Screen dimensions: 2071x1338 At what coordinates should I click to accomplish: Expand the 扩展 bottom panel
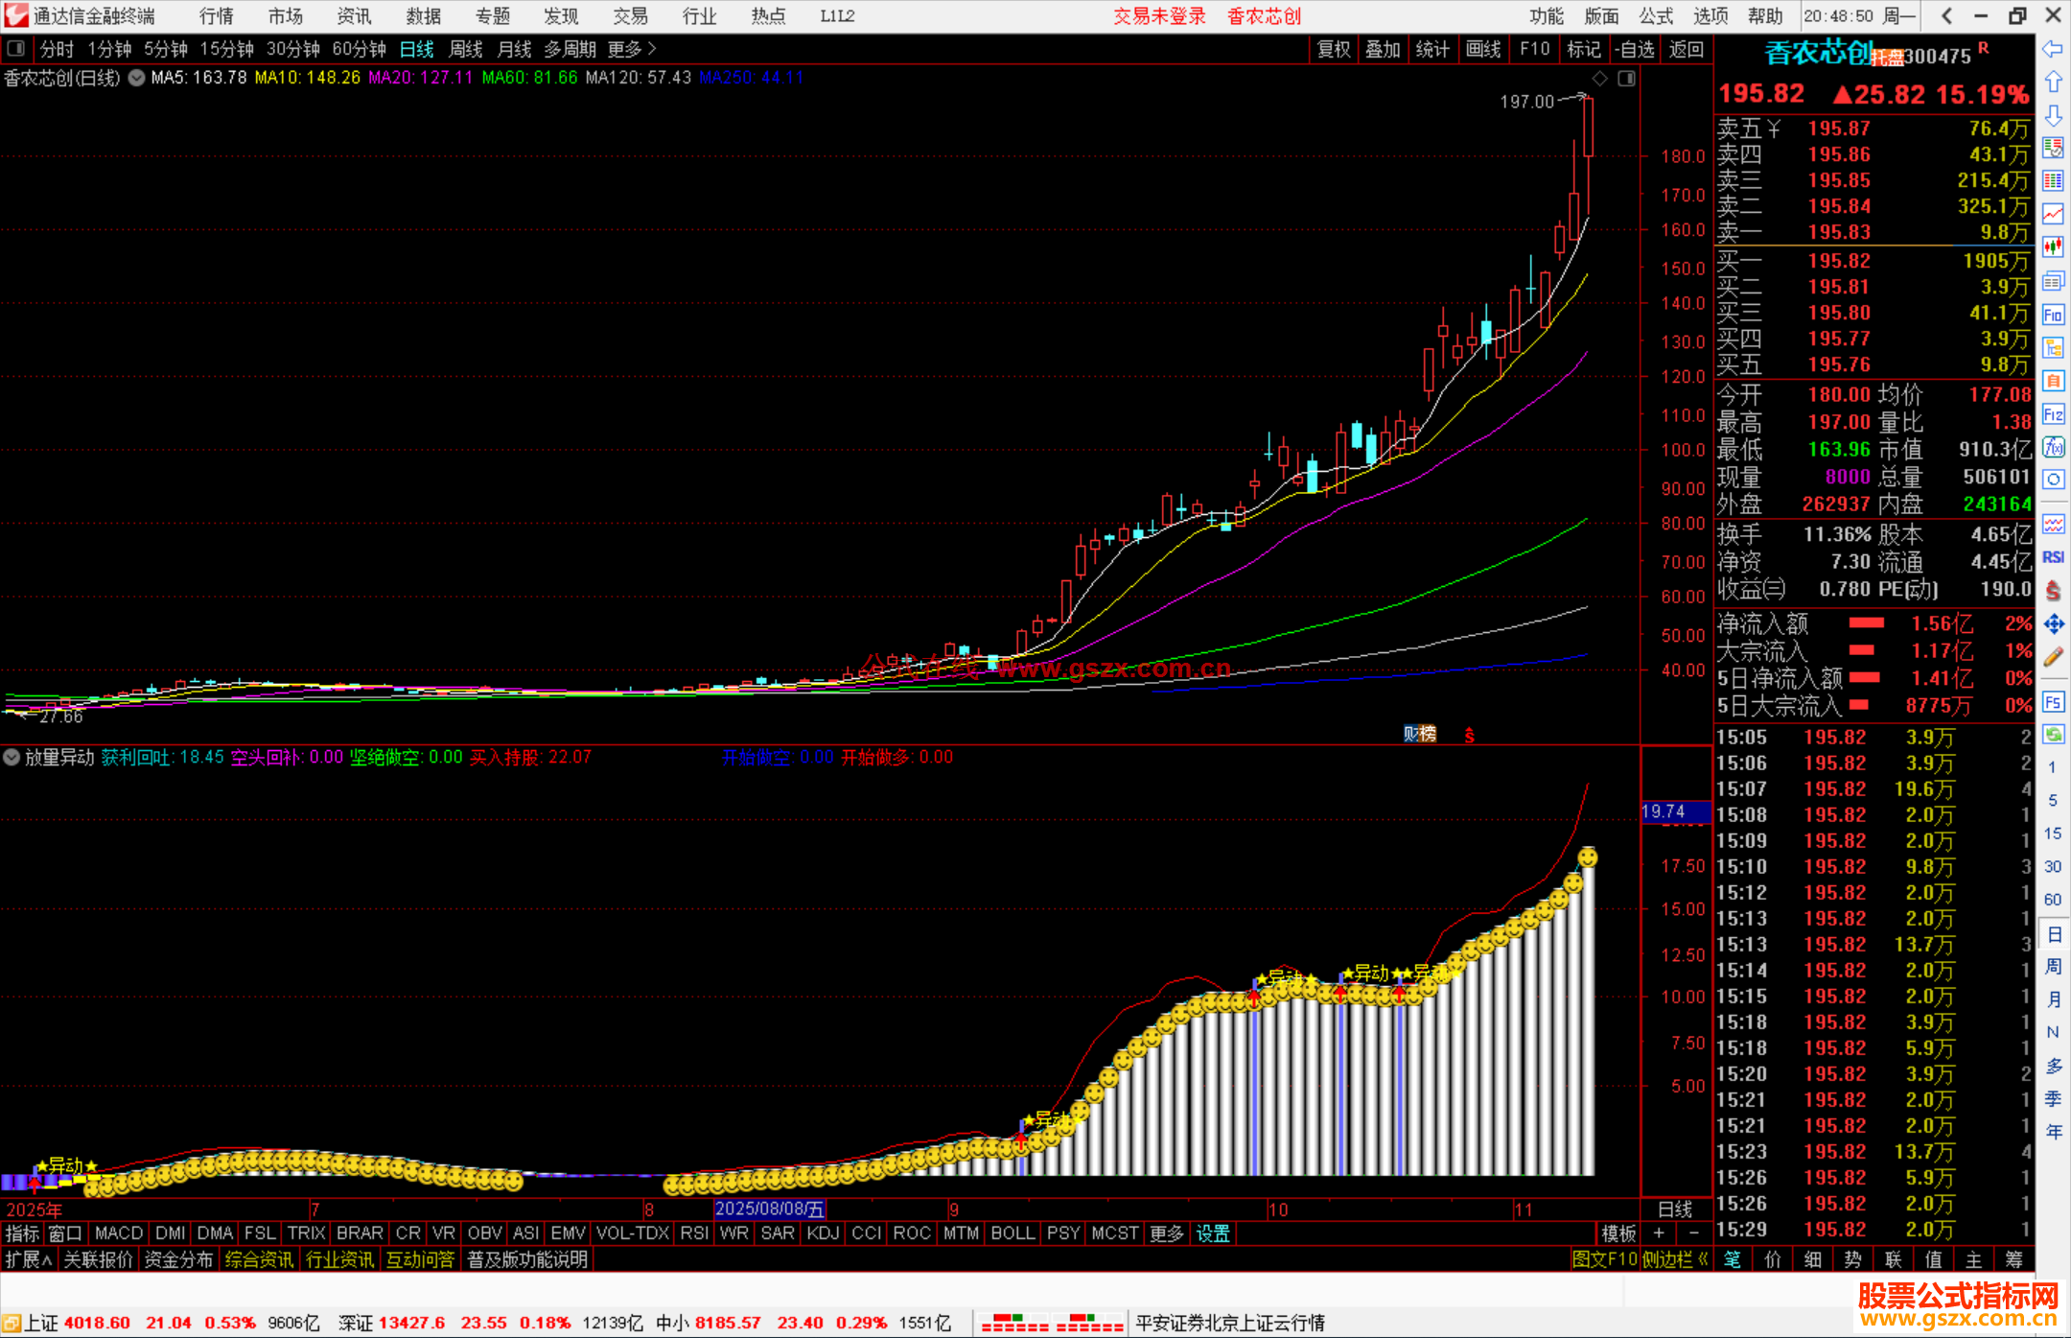(28, 1259)
